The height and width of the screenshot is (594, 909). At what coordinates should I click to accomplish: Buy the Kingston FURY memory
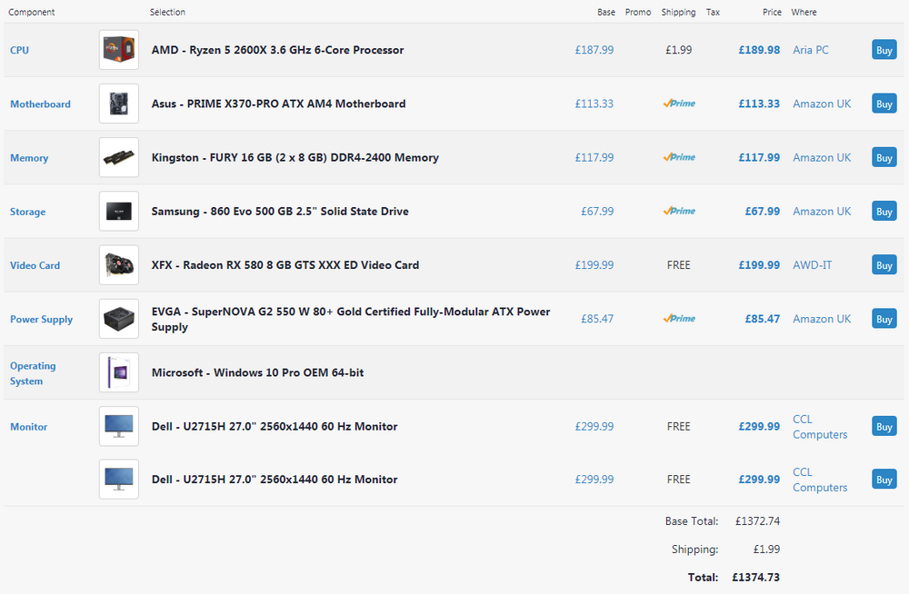click(x=884, y=158)
